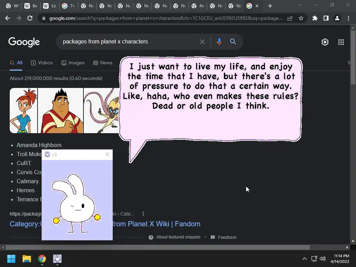Switch to the Videos tab
Image resolution: width=356 pixels, height=267 pixels.
click(42, 63)
